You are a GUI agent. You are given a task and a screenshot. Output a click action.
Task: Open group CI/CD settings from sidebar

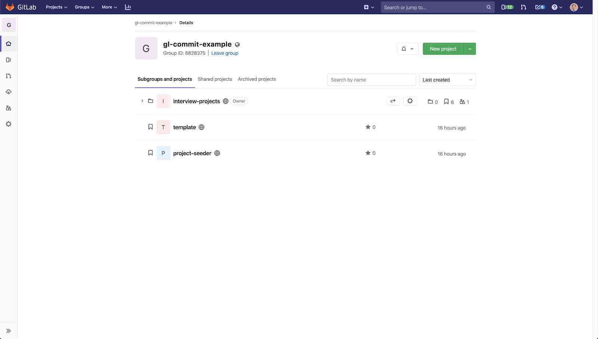8,92
